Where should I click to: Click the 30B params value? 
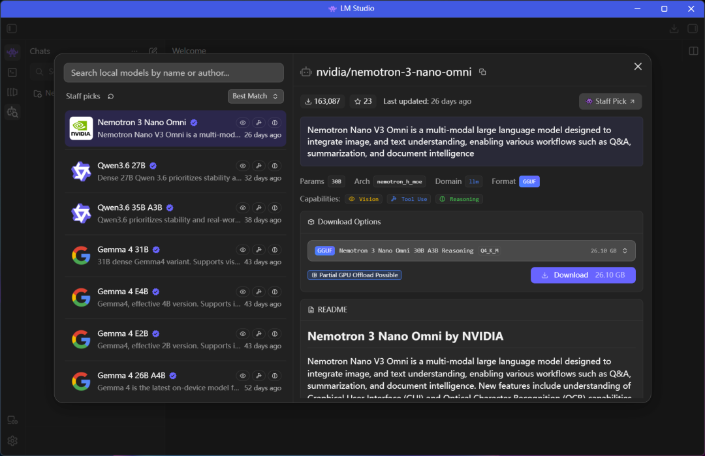[336, 181]
